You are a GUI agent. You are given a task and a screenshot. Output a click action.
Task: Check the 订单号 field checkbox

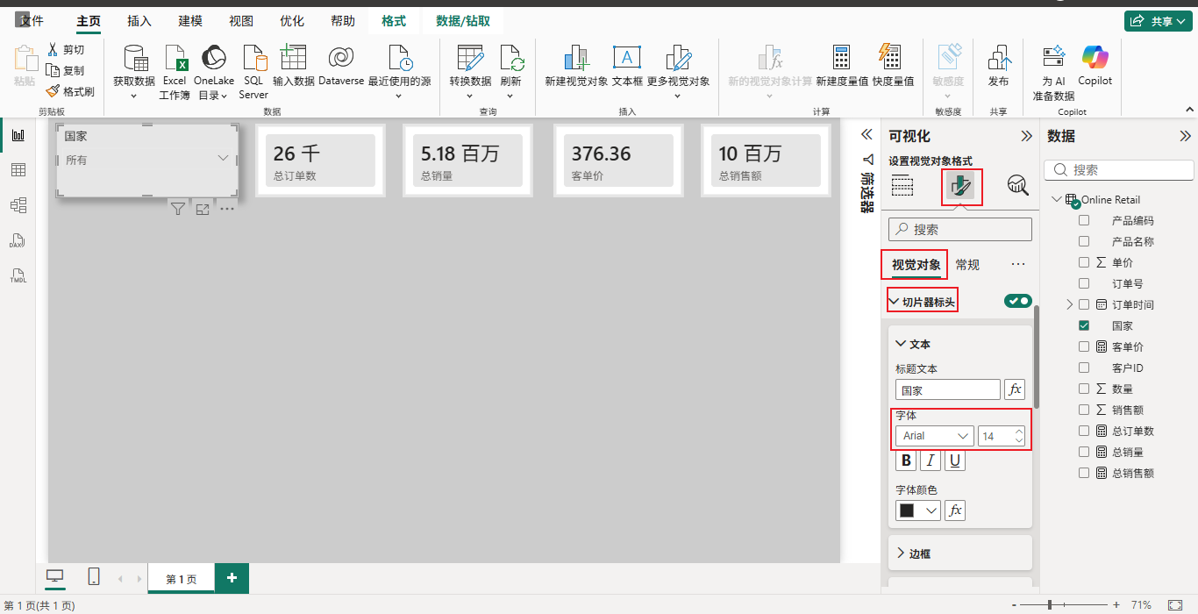click(x=1084, y=283)
